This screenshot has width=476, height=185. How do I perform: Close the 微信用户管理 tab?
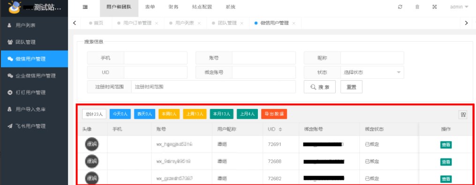tap(294, 23)
